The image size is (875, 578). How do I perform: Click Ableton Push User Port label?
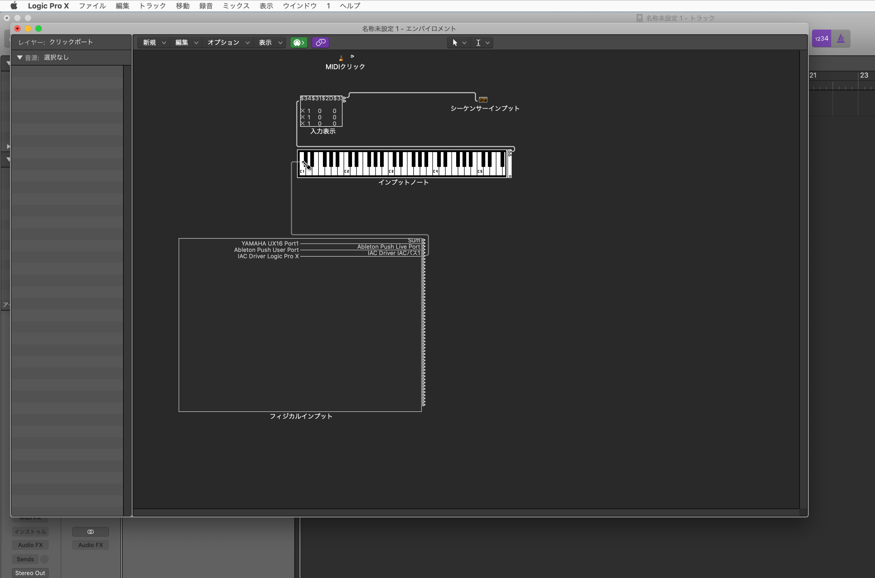click(x=266, y=250)
